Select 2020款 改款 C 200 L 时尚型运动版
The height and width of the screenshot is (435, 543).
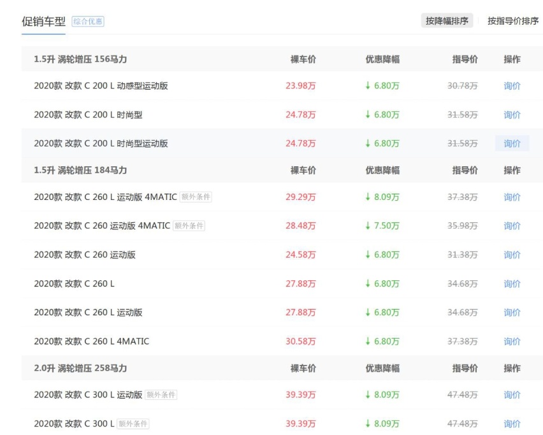click(101, 143)
